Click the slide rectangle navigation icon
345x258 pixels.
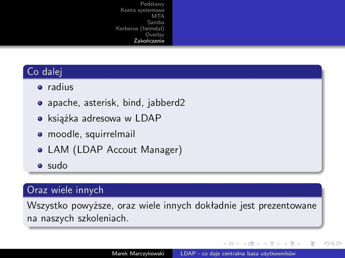[x=231, y=244]
